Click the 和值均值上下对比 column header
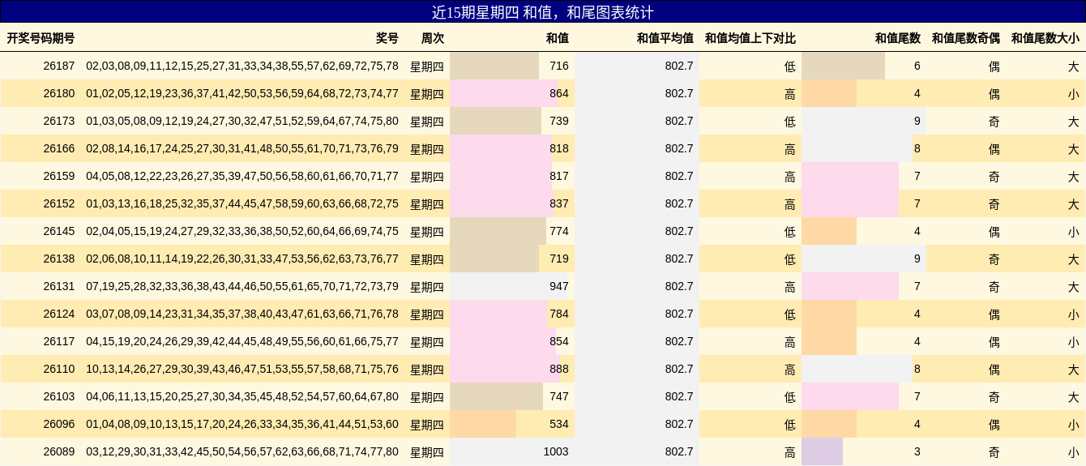The width and height of the screenshot is (1086, 466). [x=750, y=38]
